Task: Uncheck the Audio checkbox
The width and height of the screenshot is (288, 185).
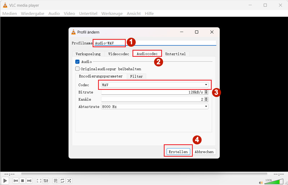Action: pos(77,61)
